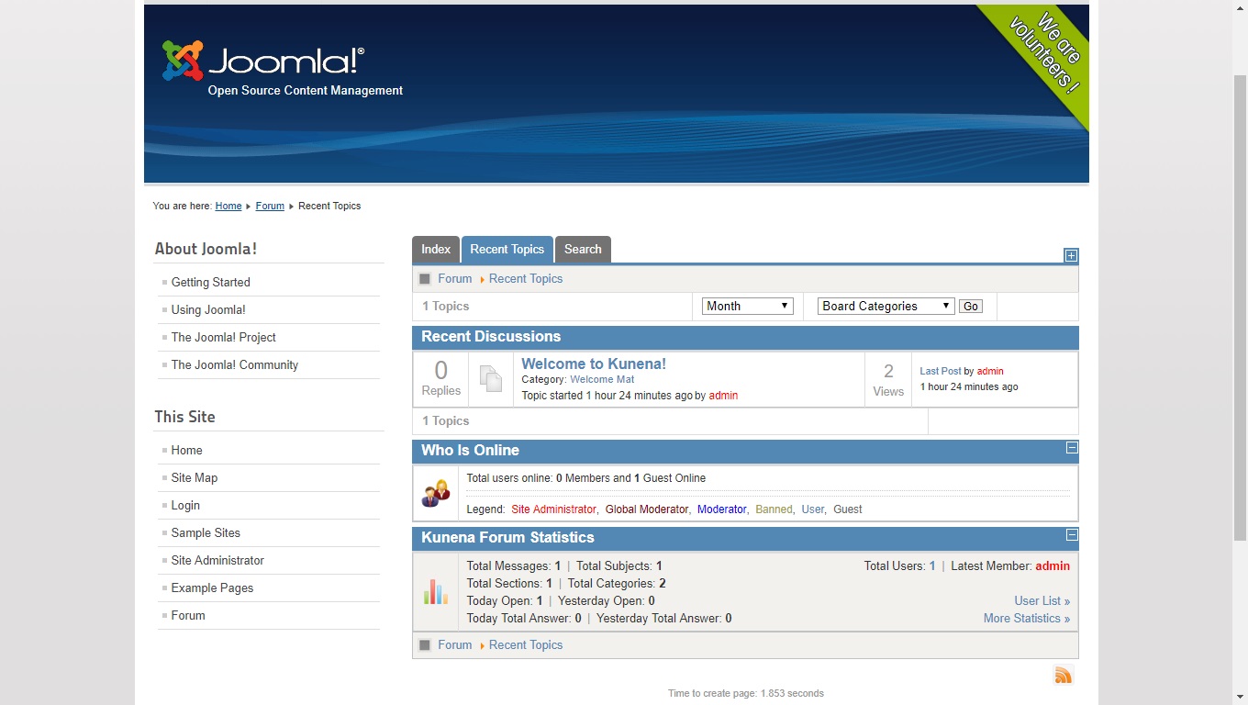Click the topic document icon beside Welcome to Kunena!
The image size is (1248, 705).
[x=491, y=378]
